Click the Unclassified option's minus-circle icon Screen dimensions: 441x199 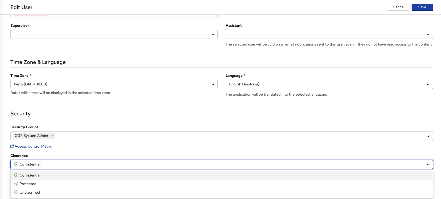point(16,192)
